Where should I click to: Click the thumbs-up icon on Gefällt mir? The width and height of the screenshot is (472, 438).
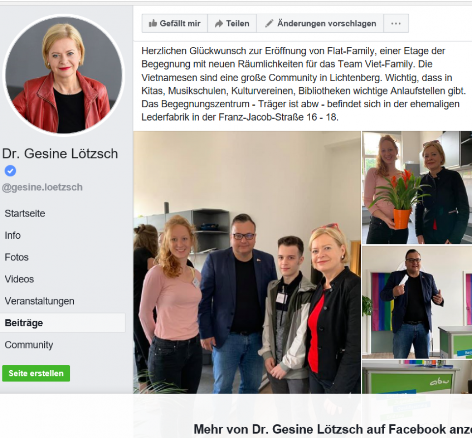pos(153,23)
